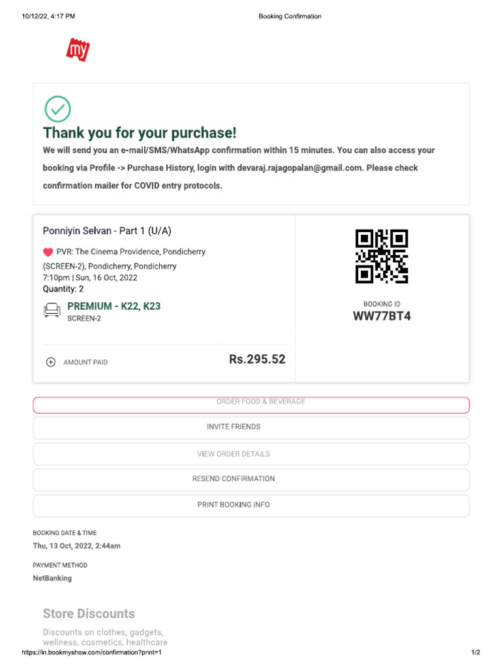This screenshot has height=668, width=501.
Task: Click the Premium K22, K23 seat label
Action: (114, 306)
